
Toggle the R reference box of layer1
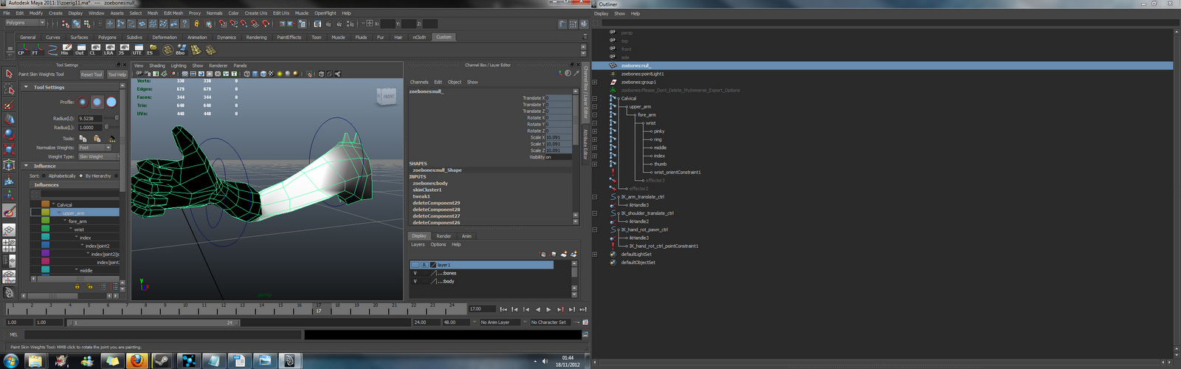[x=424, y=265]
